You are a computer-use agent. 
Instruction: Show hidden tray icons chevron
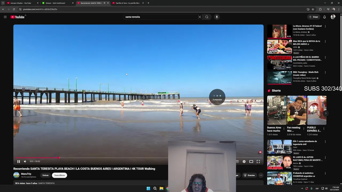[x=302, y=189]
